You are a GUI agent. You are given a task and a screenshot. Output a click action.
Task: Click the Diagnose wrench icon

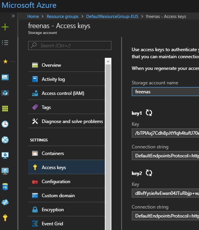[x=35, y=121]
